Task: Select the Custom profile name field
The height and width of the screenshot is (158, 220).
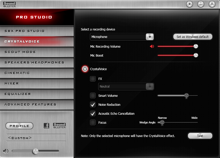Action: [36, 138]
